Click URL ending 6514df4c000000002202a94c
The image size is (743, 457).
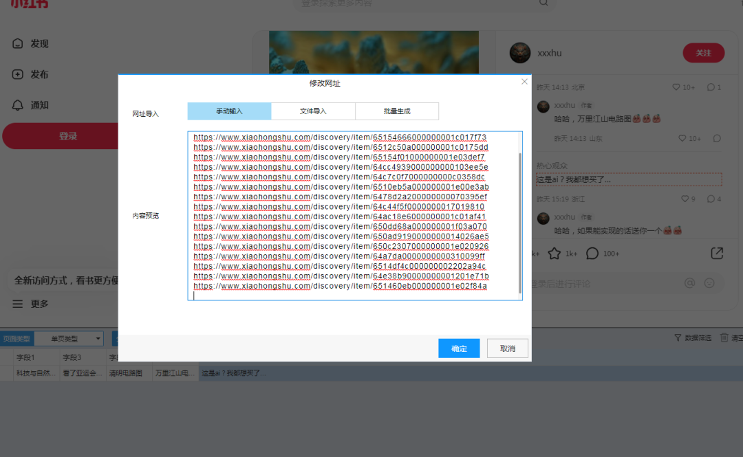click(339, 266)
